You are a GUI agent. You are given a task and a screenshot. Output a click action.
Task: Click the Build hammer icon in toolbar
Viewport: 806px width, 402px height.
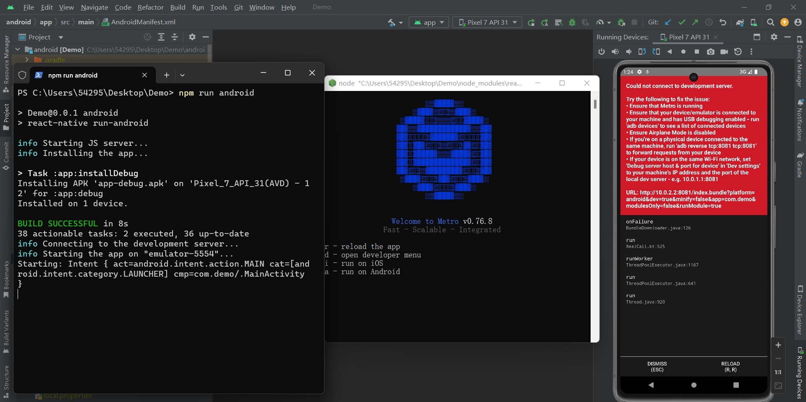click(391, 22)
